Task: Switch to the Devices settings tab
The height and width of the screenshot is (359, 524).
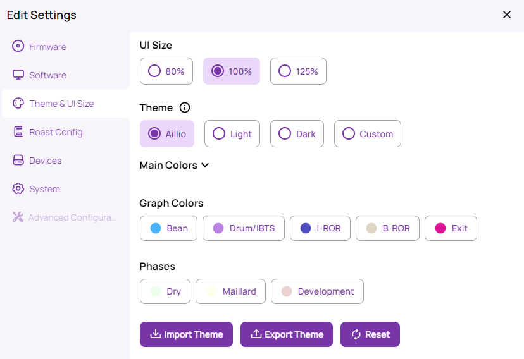Action: point(46,161)
